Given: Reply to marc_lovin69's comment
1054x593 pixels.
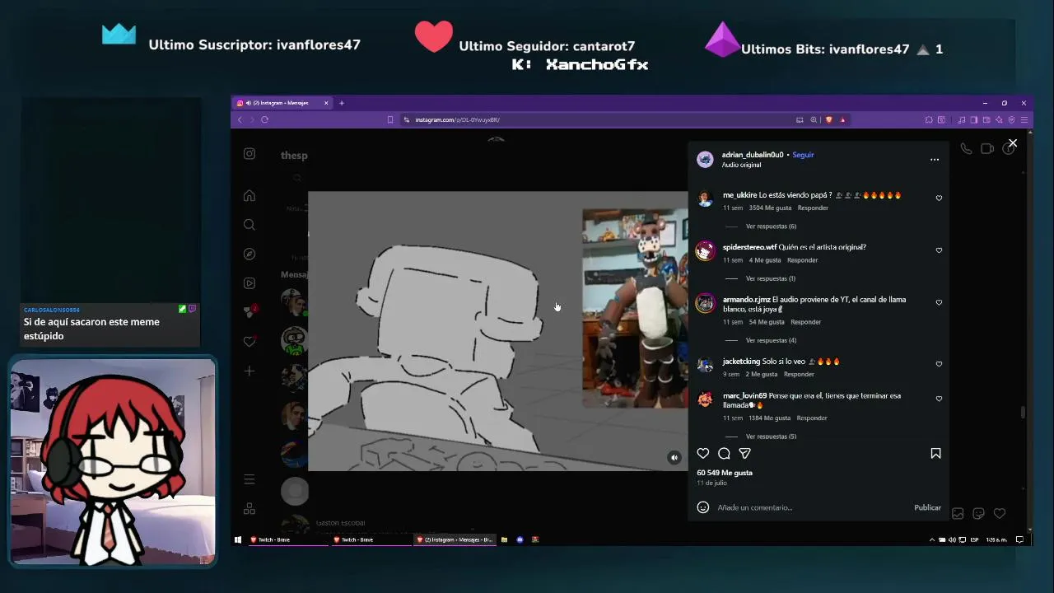Looking at the screenshot, I should point(812,418).
